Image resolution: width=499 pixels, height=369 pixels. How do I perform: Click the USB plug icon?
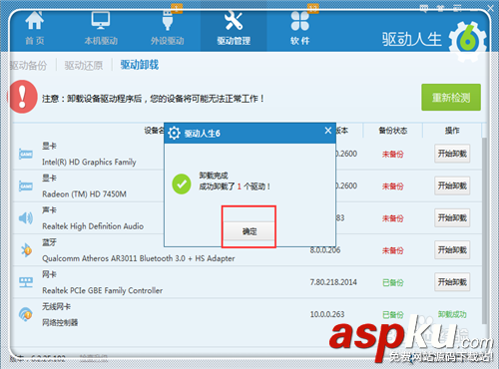(x=167, y=20)
